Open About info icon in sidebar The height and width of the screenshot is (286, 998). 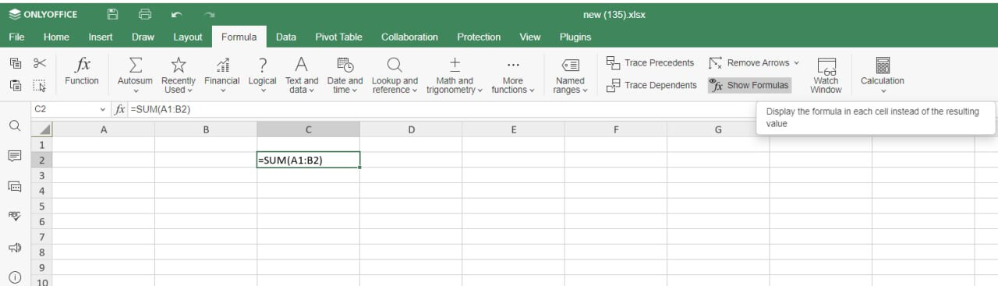click(15, 277)
